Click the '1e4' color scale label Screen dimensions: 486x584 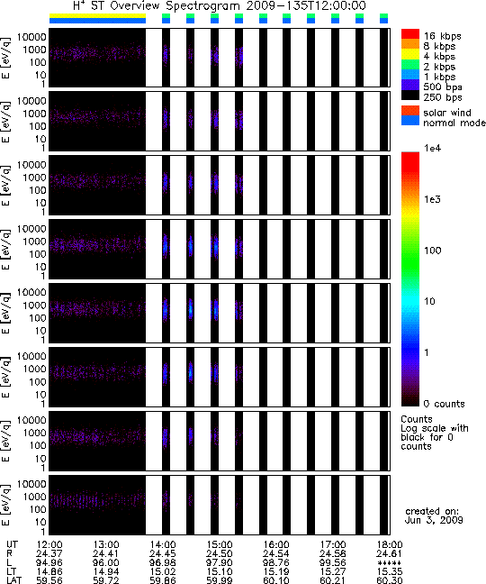433,148
